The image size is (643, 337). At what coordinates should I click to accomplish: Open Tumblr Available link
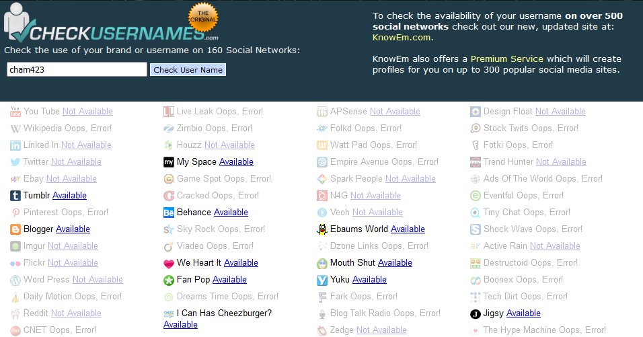point(69,196)
